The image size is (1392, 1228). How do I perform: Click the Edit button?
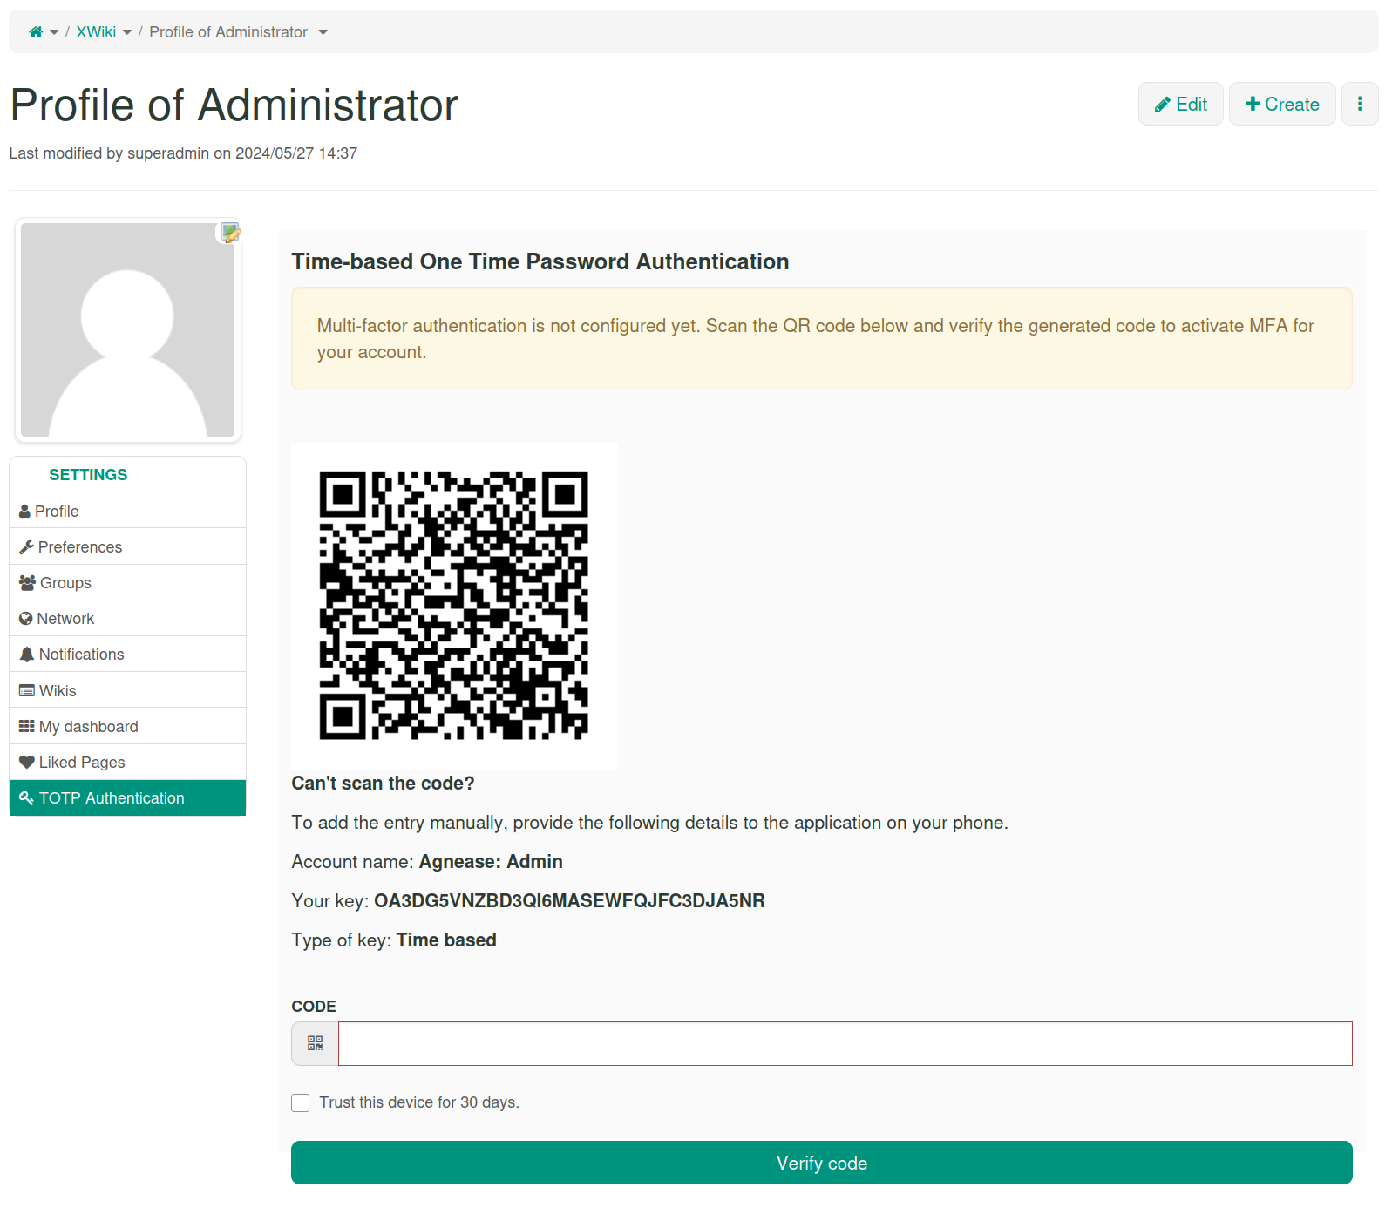pos(1180,104)
